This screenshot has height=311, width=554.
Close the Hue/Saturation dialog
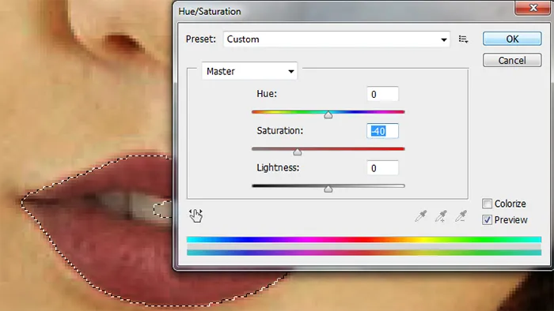[x=533, y=7]
